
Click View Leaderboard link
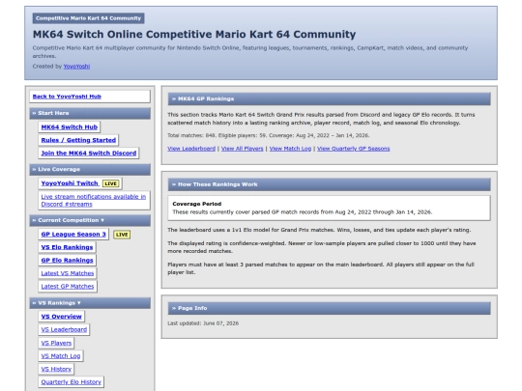pos(191,149)
